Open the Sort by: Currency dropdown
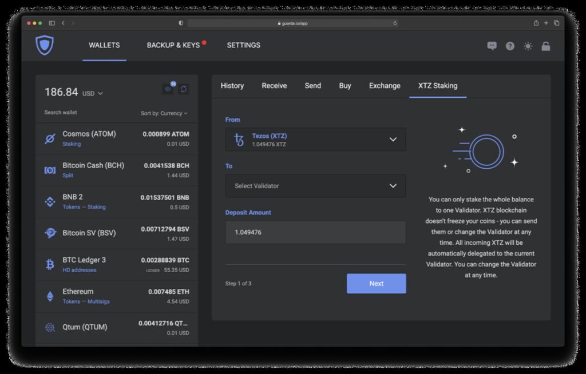 tap(164, 113)
